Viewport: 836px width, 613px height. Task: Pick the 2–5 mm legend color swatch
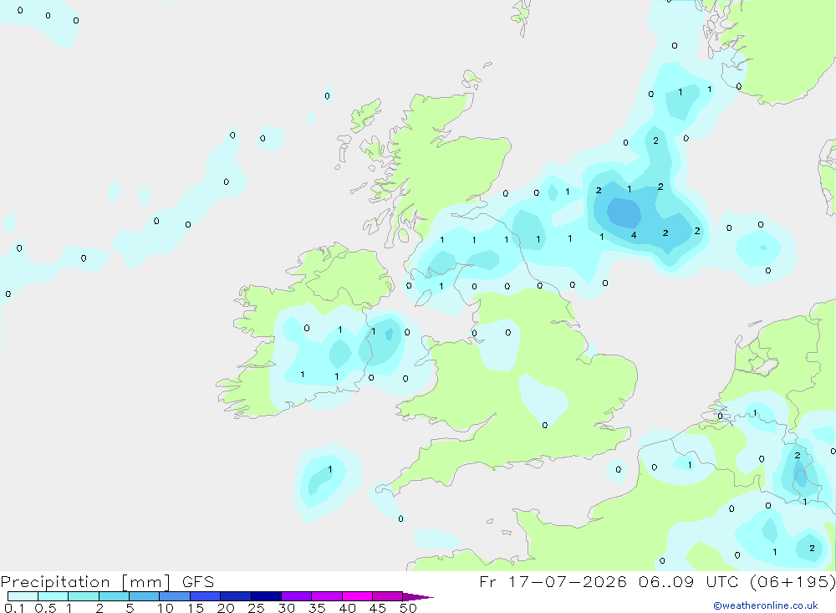(114, 596)
